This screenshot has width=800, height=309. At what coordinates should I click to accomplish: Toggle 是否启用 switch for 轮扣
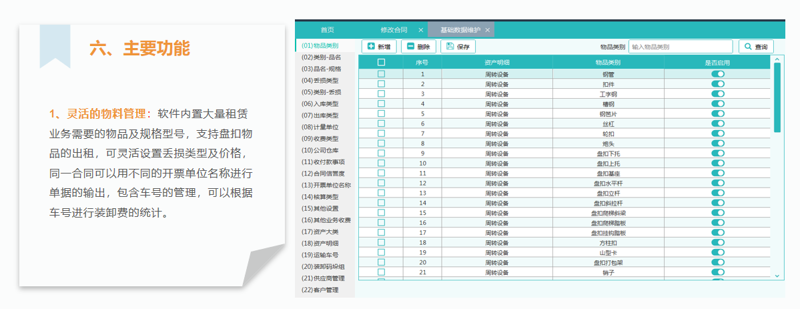tap(718, 133)
